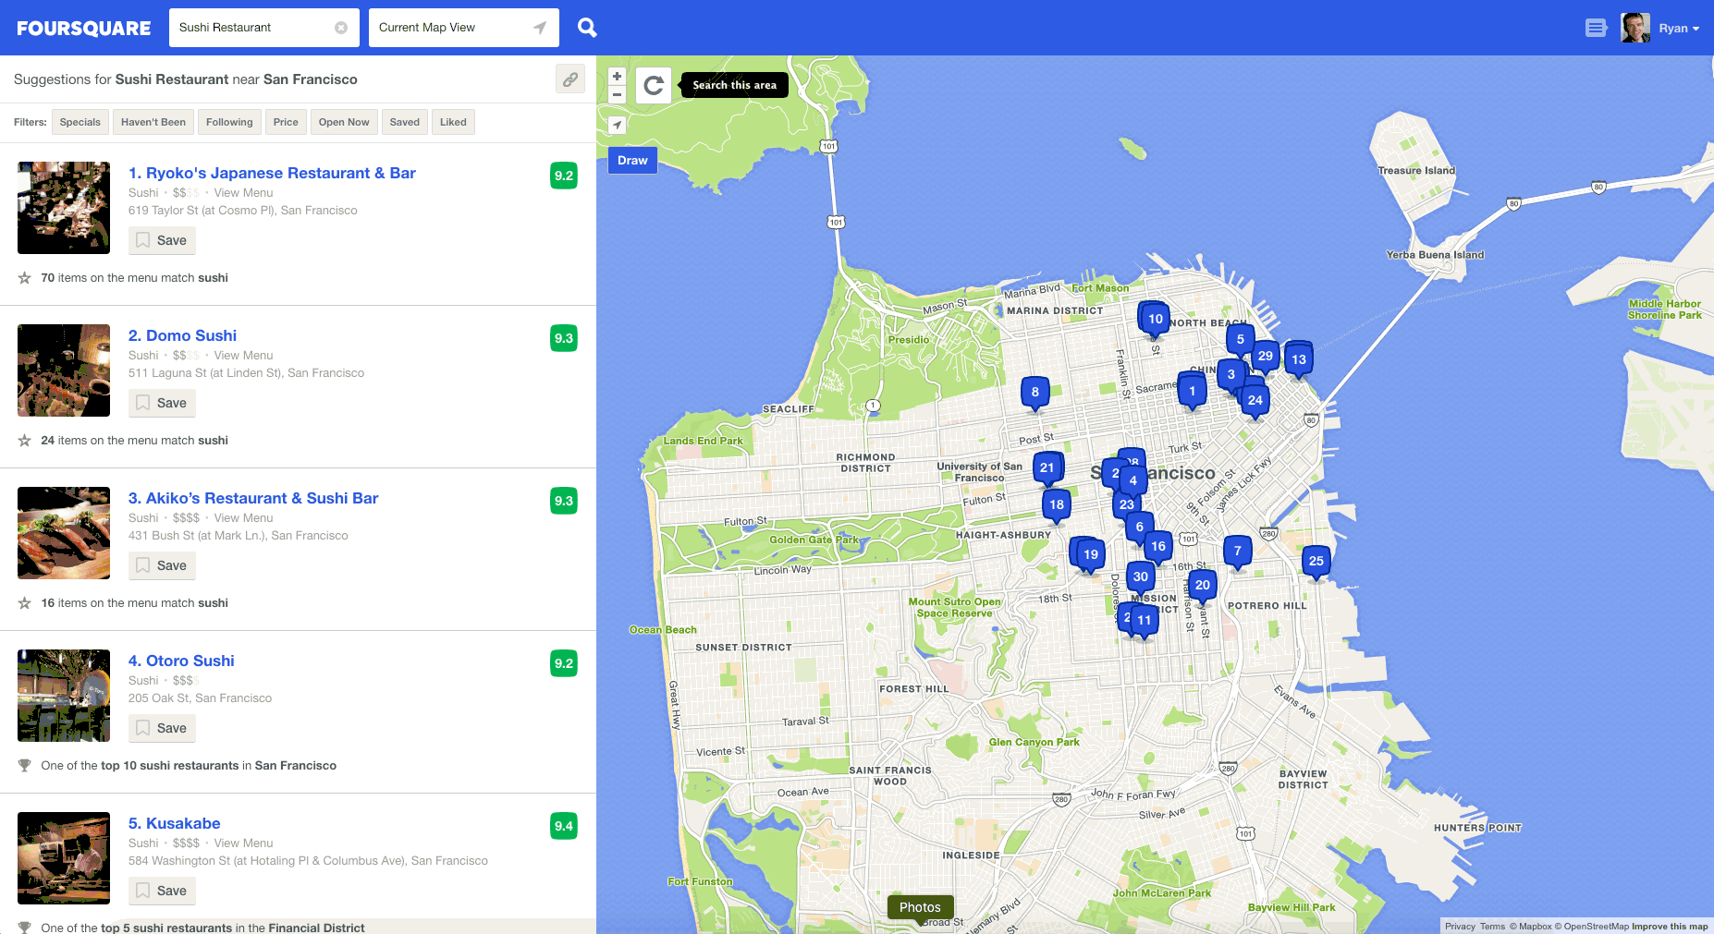Viewport: 1714px width, 934px height.
Task: Open Improve this map link
Action: point(1670,927)
